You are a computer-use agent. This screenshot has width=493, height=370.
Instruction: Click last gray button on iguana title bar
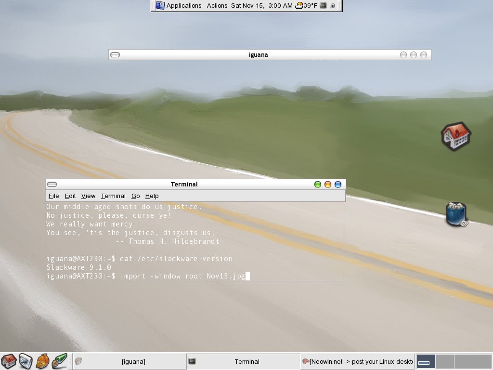click(x=424, y=55)
